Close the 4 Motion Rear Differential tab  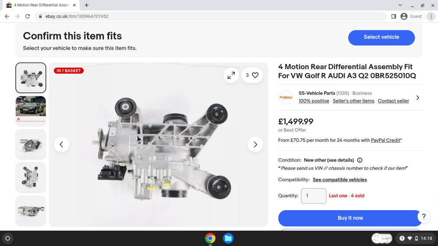[x=74, y=5]
